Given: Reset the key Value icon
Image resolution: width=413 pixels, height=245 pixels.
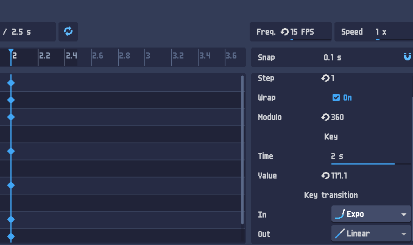Looking at the screenshot, I should 325,176.
